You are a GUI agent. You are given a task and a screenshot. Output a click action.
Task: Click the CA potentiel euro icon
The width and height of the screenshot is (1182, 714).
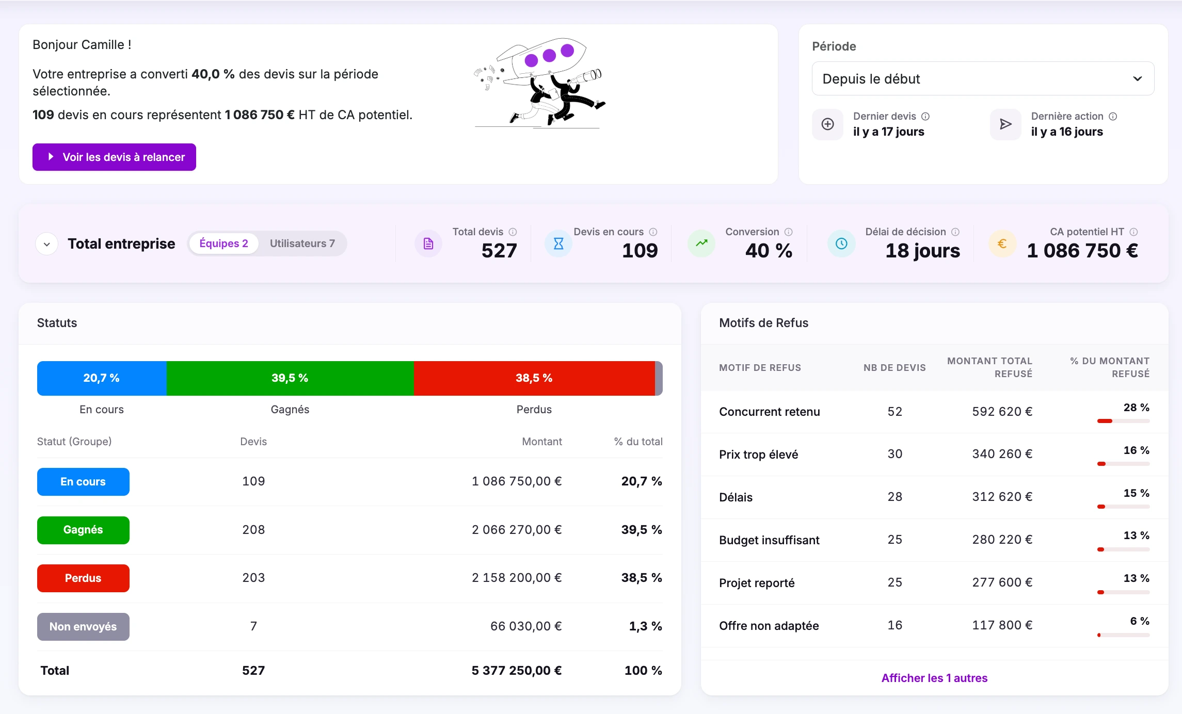click(x=1002, y=244)
